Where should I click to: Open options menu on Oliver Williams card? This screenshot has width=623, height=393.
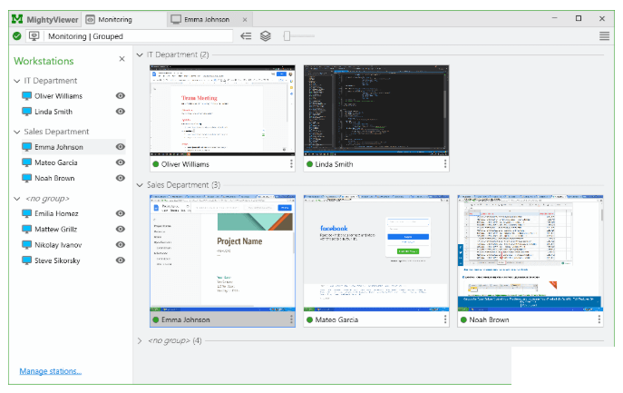(x=291, y=164)
